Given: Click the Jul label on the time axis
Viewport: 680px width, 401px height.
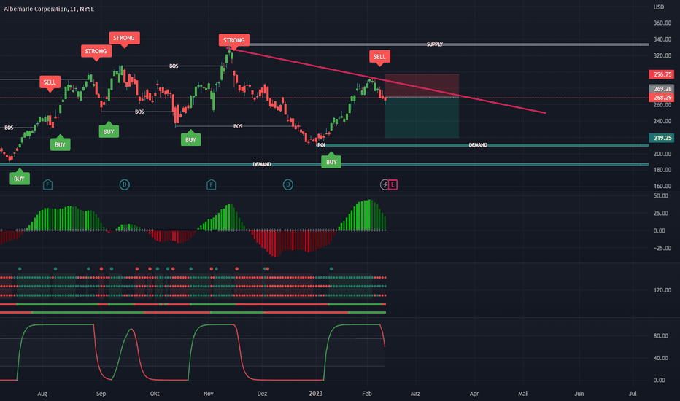Looking at the screenshot, I should pyautogui.click(x=633, y=394).
